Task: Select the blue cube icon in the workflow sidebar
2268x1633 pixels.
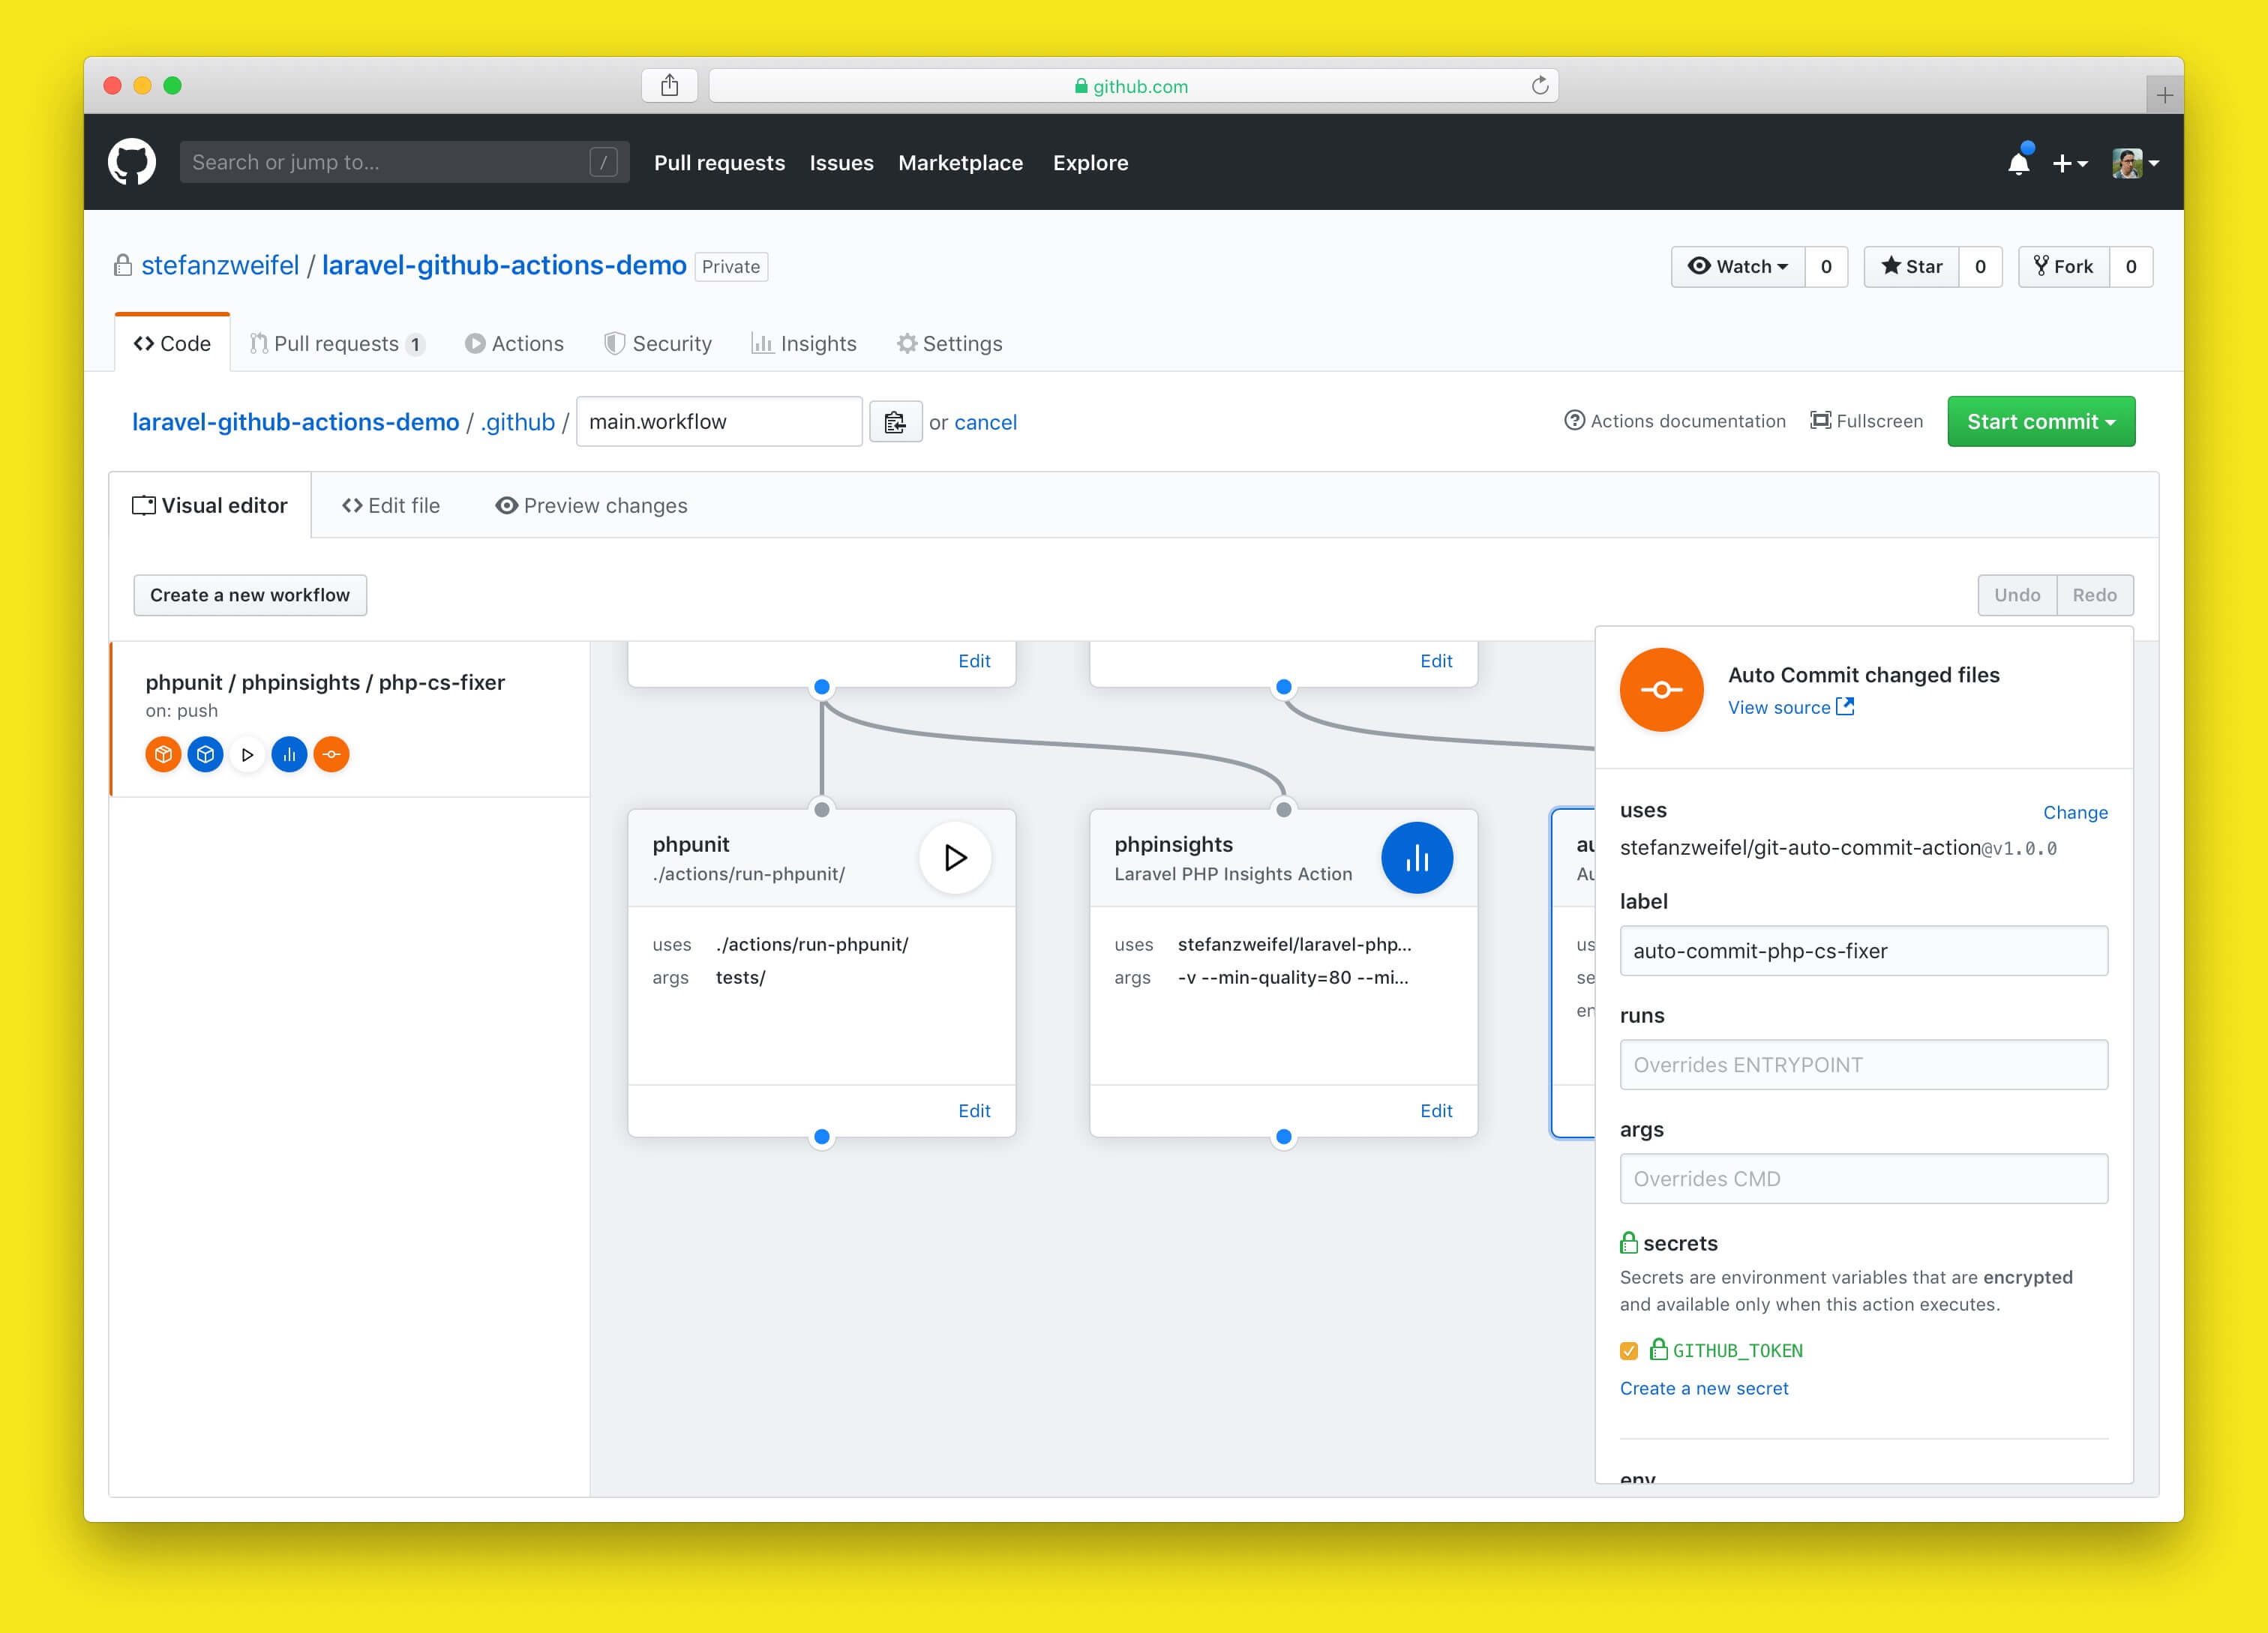Action: tap(206, 754)
